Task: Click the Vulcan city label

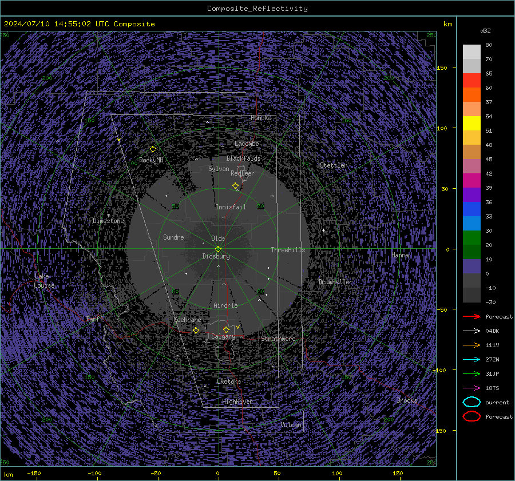Action: point(291,425)
